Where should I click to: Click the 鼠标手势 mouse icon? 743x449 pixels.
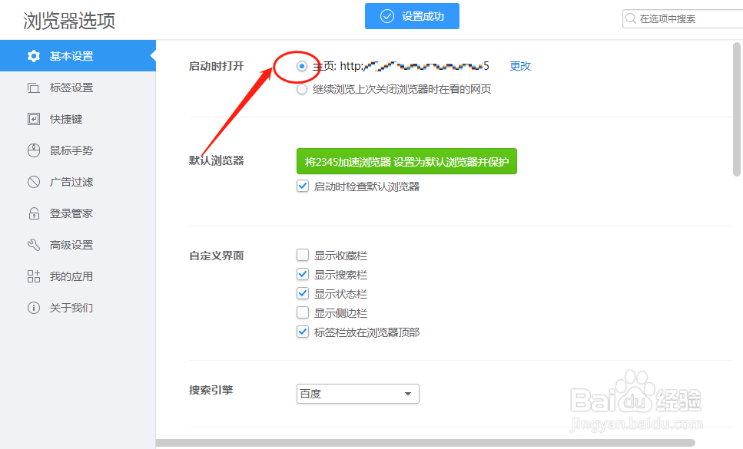(34, 150)
